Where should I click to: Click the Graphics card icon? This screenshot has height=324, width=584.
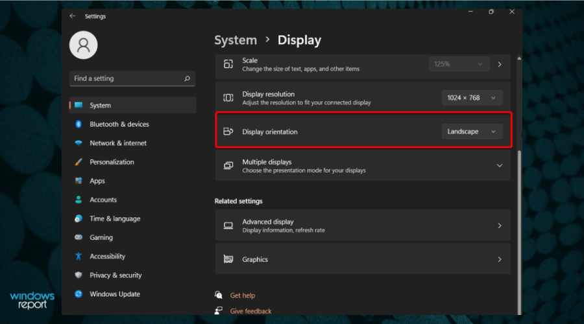[228, 259]
